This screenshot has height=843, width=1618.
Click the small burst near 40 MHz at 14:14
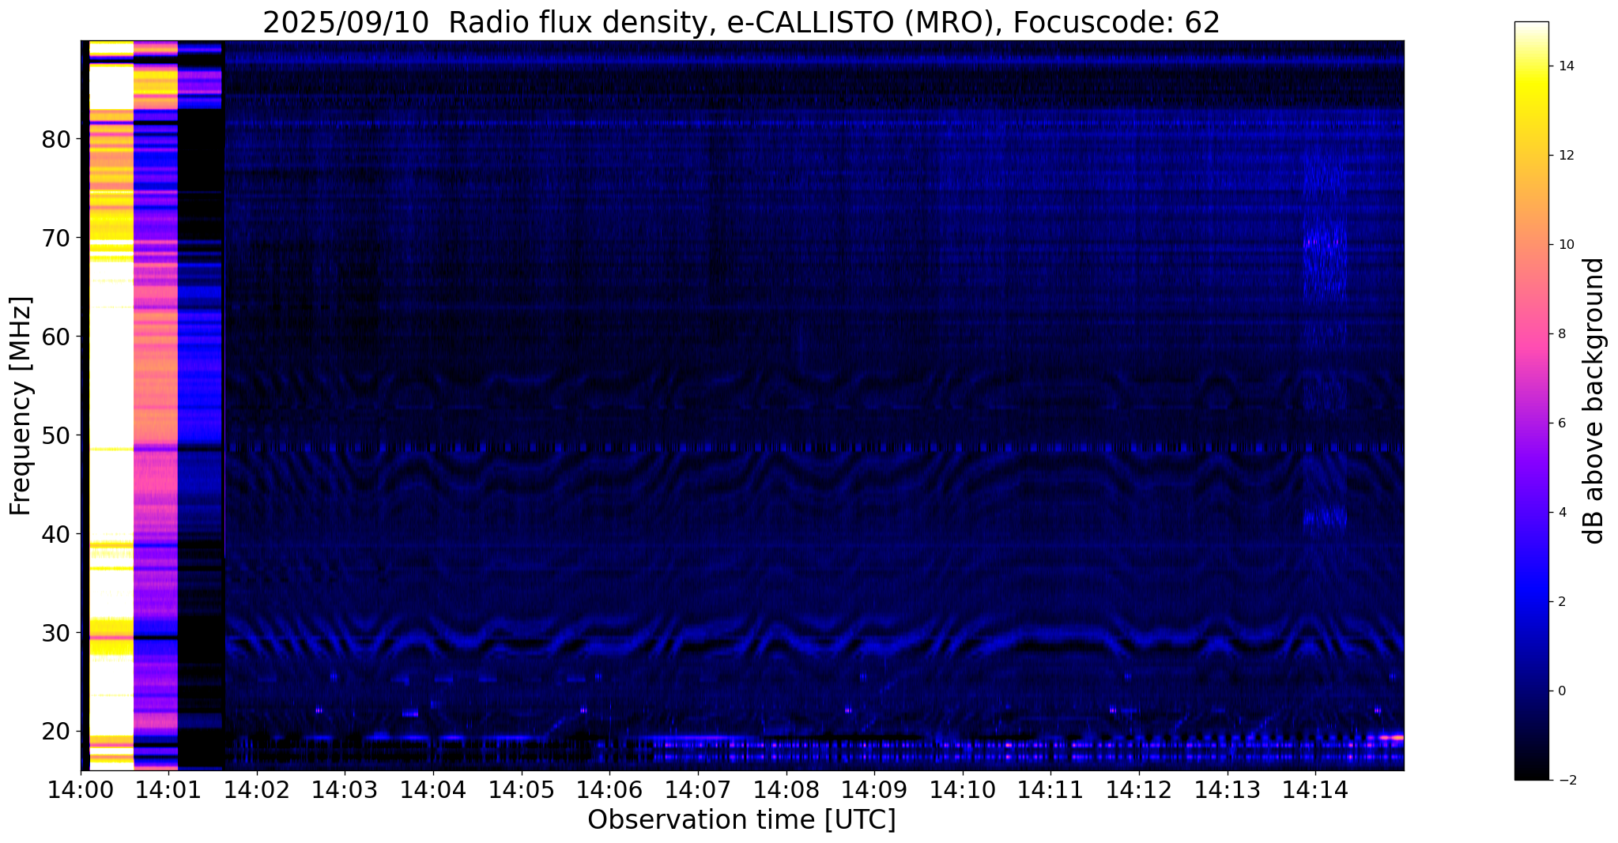tap(1324, 518)
